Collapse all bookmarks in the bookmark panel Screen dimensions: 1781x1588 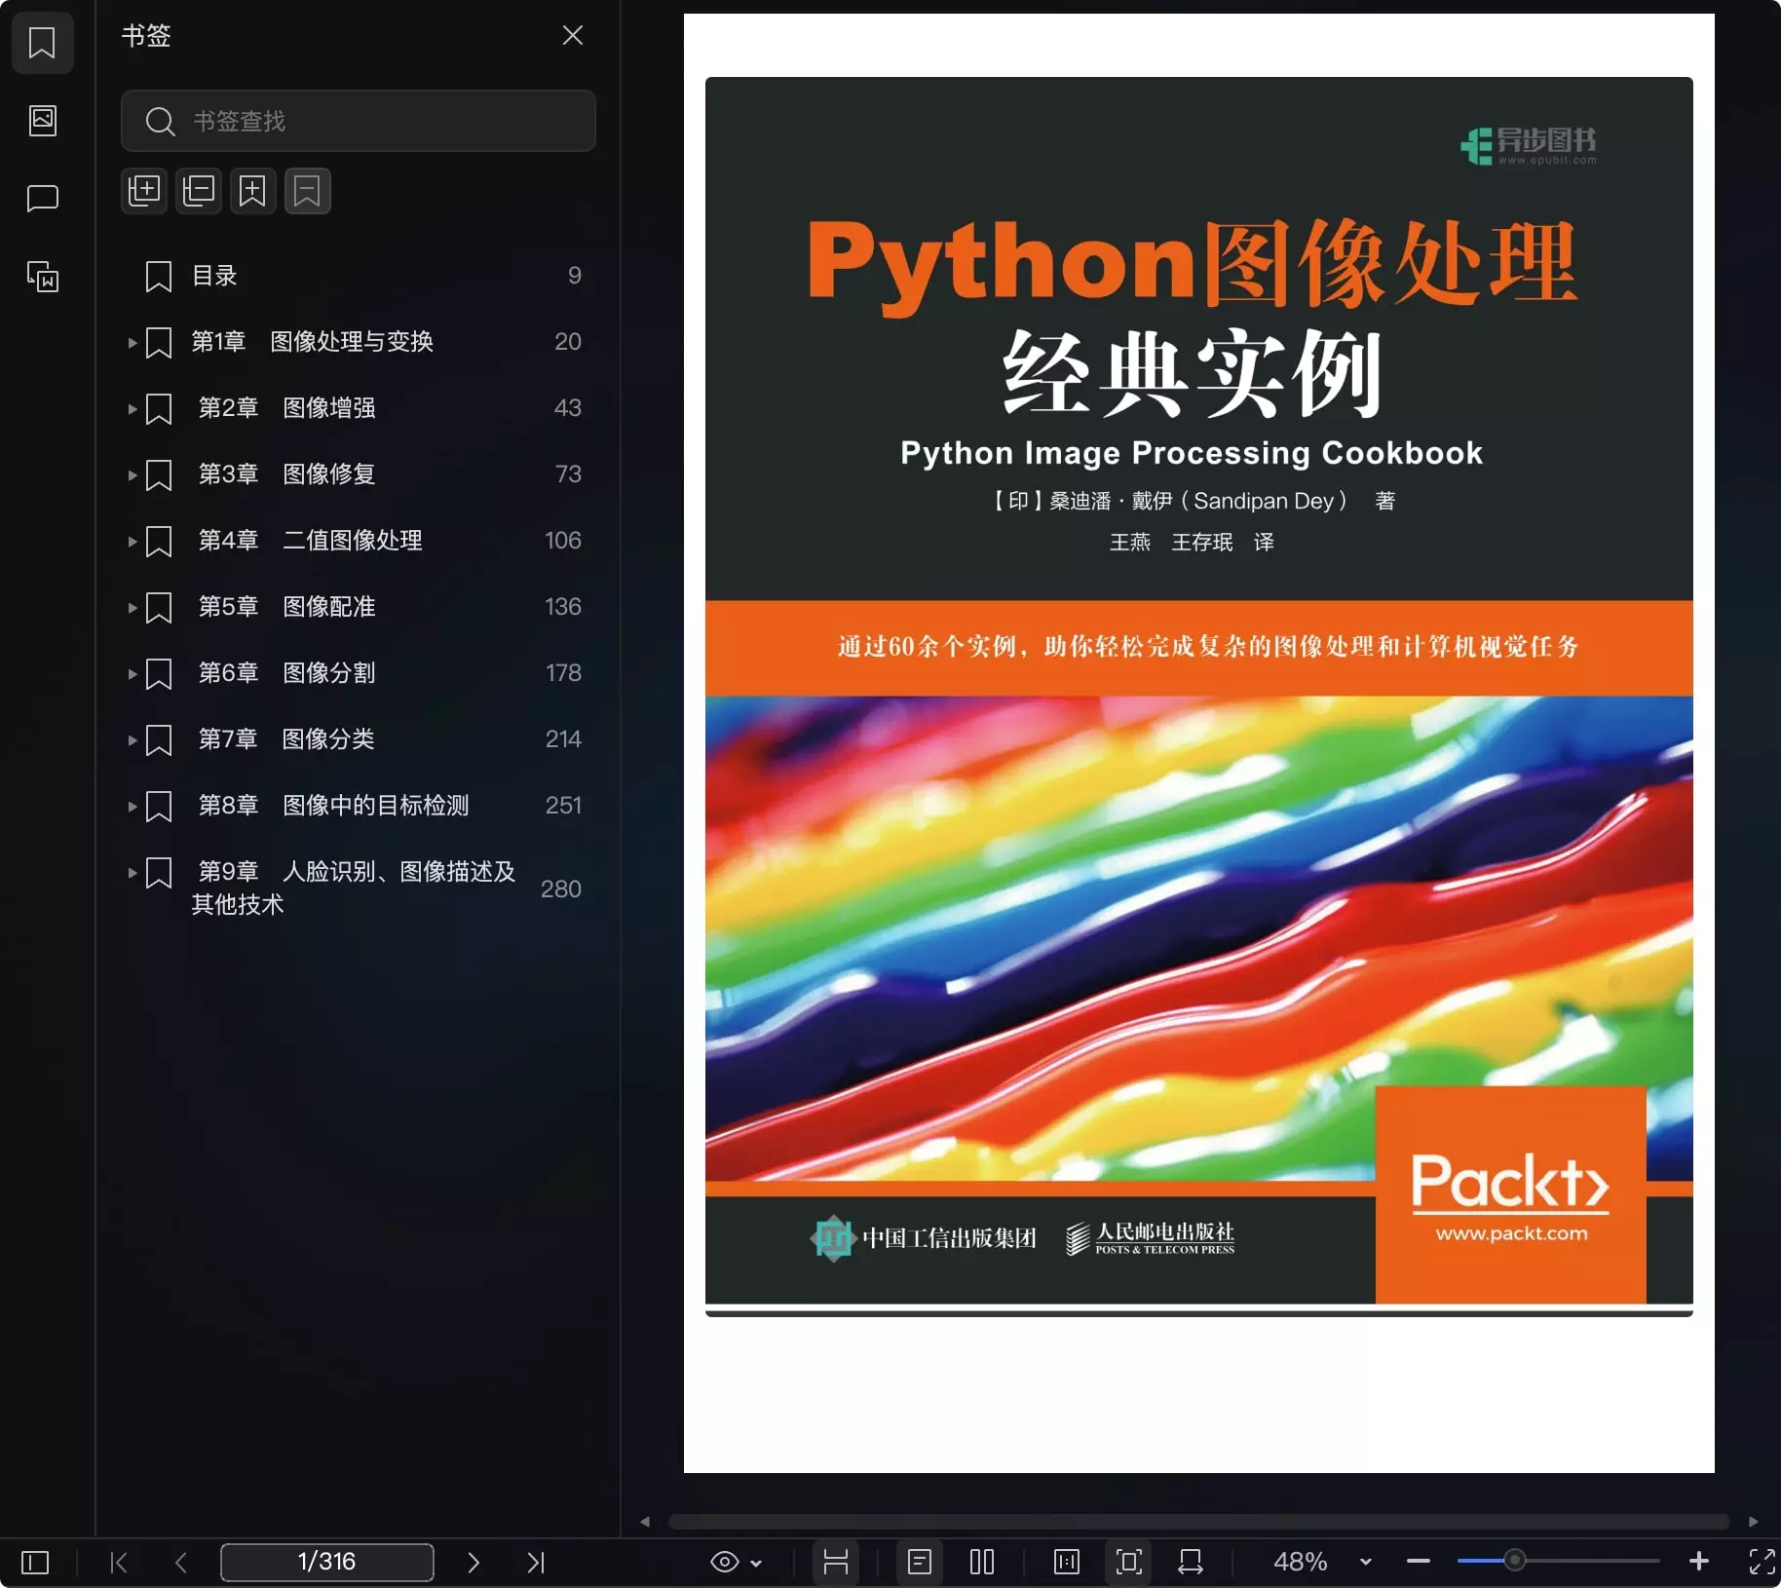(x=199, y=191)
